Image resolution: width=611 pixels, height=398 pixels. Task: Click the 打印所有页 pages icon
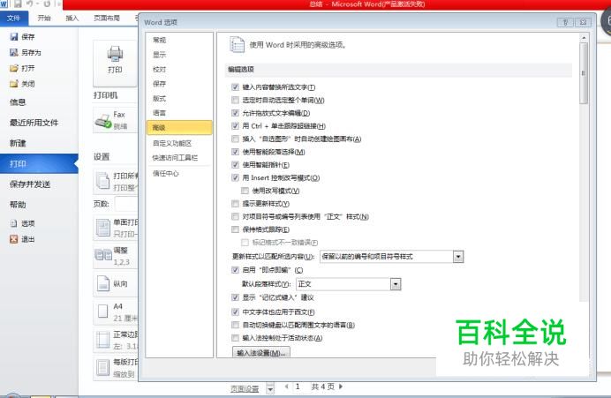(103, 181)
